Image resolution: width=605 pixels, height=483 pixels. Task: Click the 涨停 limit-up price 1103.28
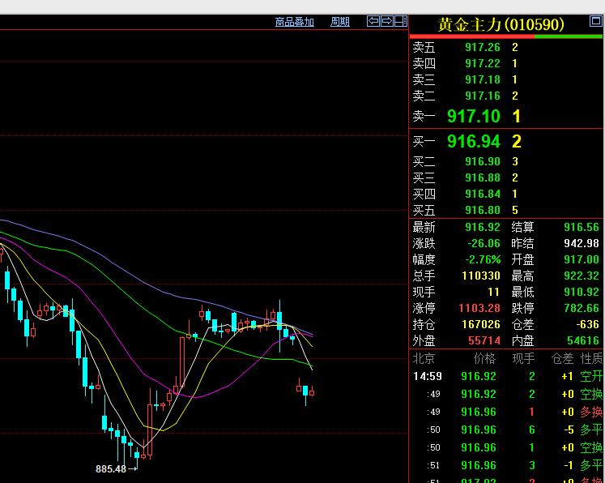[479, 308]
